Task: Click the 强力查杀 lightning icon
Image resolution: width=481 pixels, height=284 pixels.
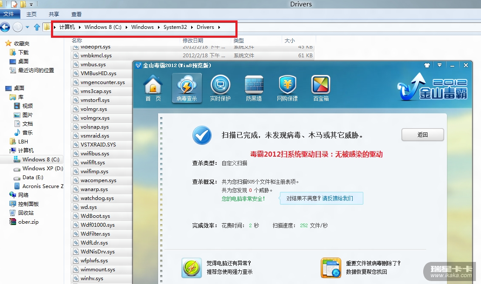Action: pyautogui.click(x=191, y=268)
